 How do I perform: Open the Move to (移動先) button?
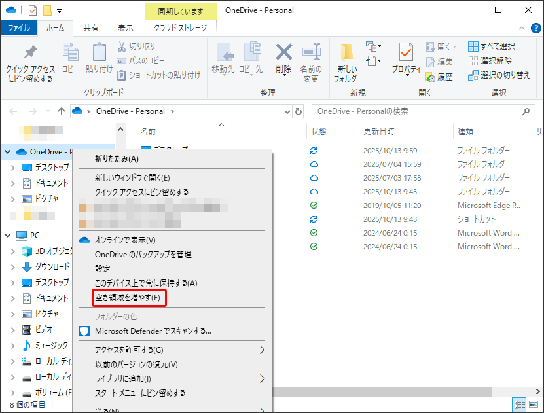pos(223,58)
